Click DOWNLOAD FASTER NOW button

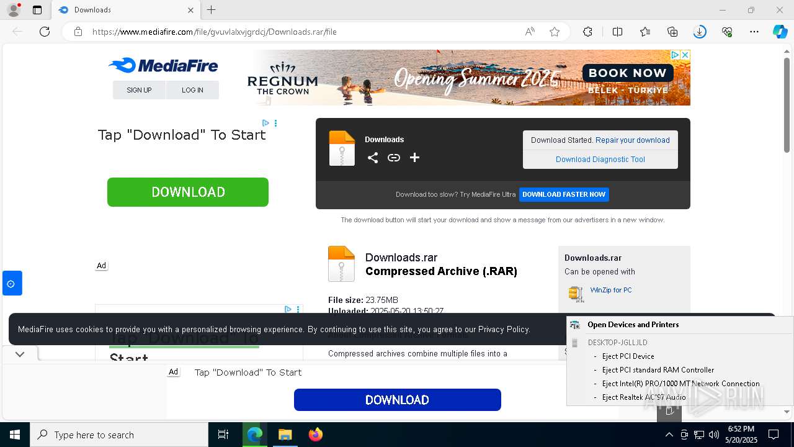[x=564, y=194]
